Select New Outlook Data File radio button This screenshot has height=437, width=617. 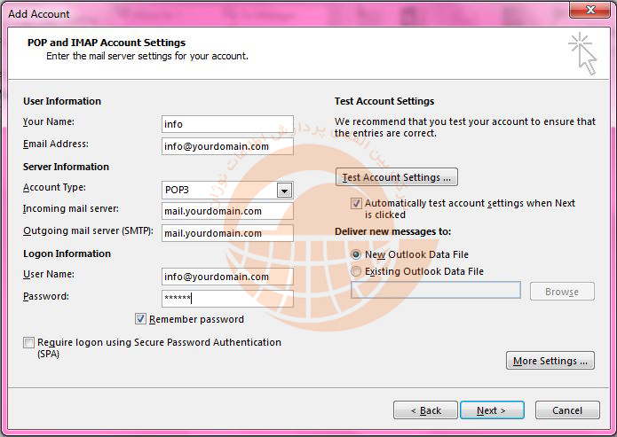click(357, 254)
